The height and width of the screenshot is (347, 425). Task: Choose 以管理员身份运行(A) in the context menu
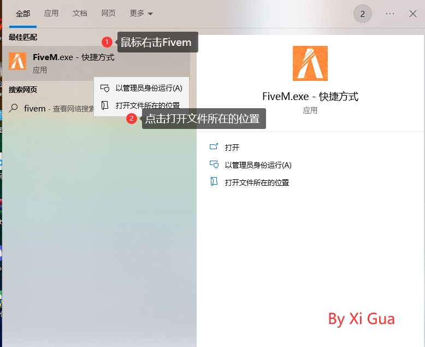point(149,88)
